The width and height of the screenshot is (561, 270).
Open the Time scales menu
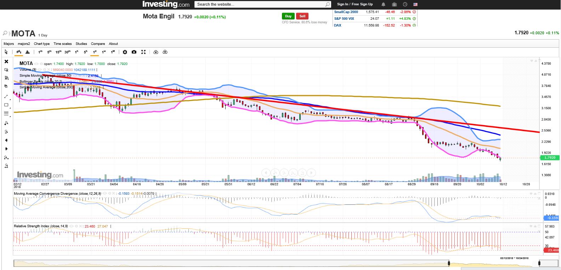[x=63, y=44]
